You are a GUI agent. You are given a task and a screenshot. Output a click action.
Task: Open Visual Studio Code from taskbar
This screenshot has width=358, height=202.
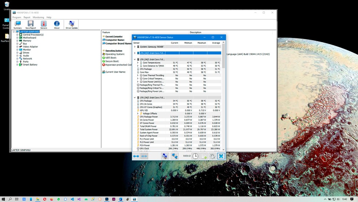tap(72, 199)
